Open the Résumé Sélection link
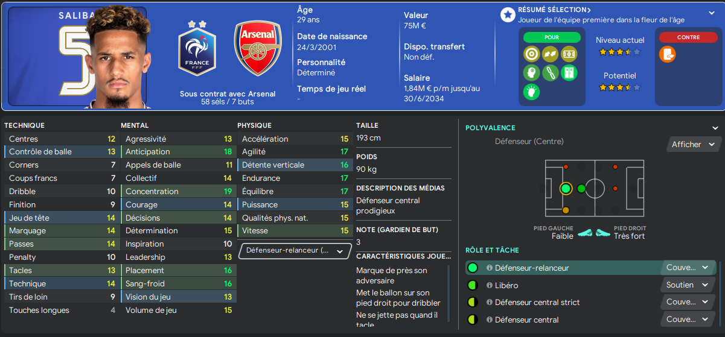This screenshot has height=337, width=725. coord(555,10)
